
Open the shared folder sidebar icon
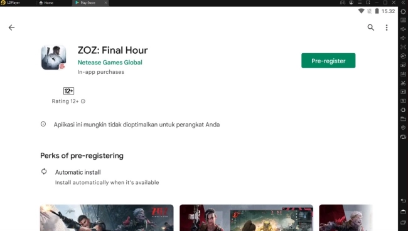point(403,119)
